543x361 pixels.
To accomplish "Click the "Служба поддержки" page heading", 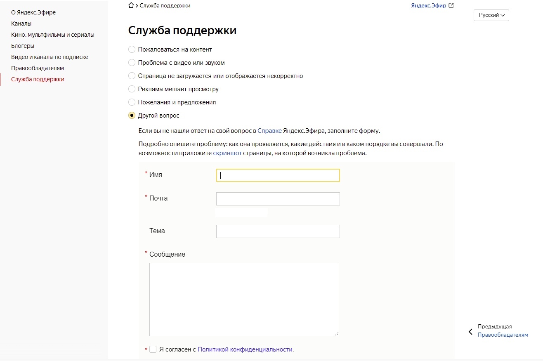I will pos(182,31).
